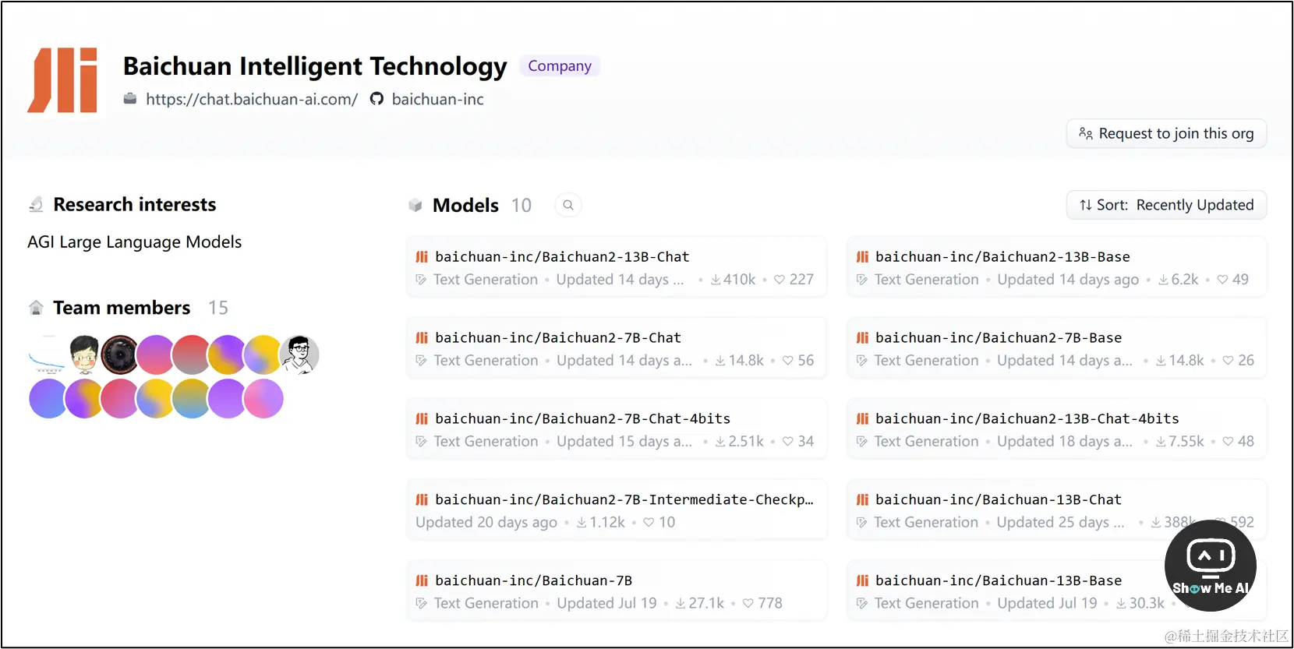Viewport: 1294px width, 649px height.
Task: Open the Baichuan2-13B-Chat-4bits model card
Action: point(1056,429)
